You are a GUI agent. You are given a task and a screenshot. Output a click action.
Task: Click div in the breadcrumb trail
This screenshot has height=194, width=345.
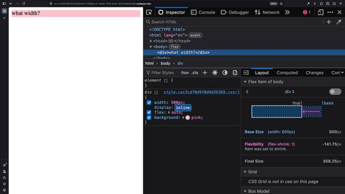tap(180, 64)
